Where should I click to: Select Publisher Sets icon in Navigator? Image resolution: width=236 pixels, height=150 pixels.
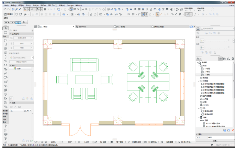click(233, 58)
